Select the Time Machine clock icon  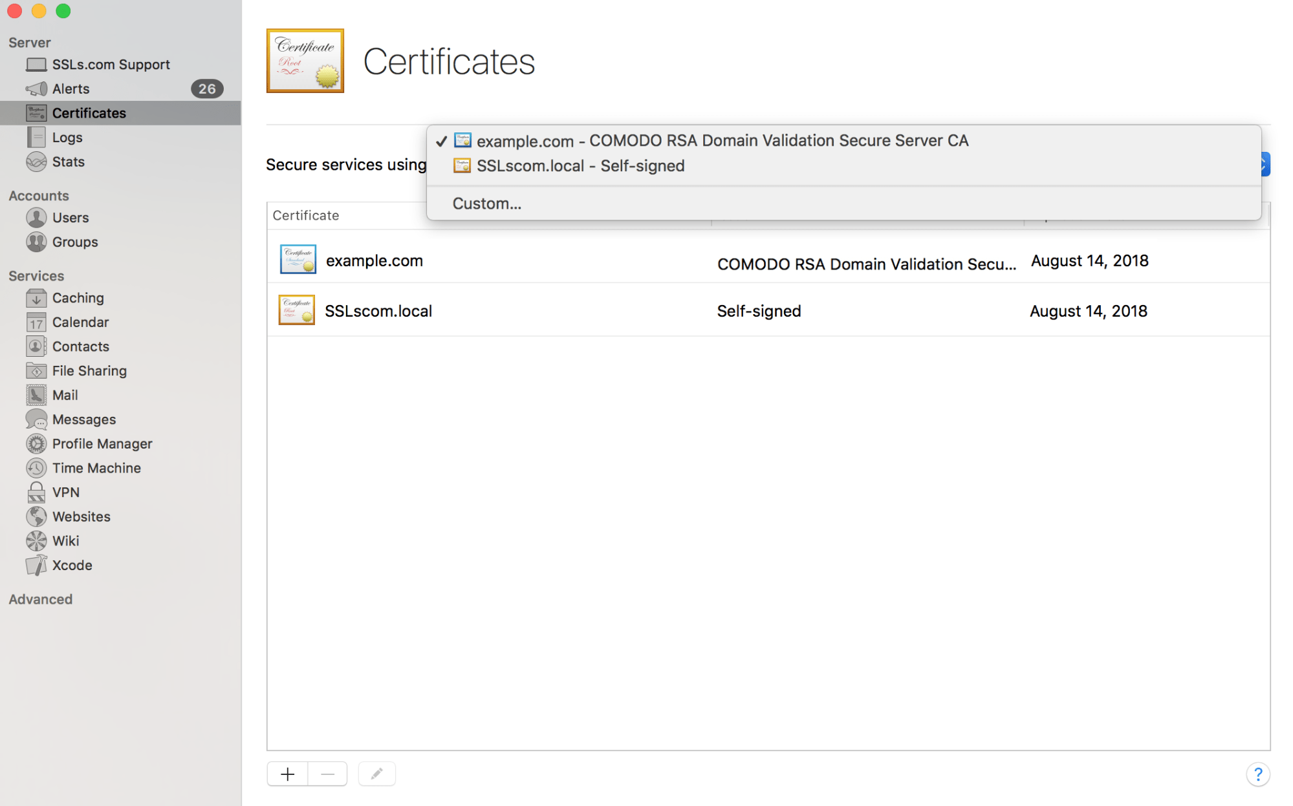point(36,468)
